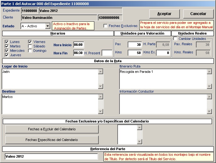Click the Expediente number field 11000008
This screenshot has height=163, width=216.
(x=30, y=11)
